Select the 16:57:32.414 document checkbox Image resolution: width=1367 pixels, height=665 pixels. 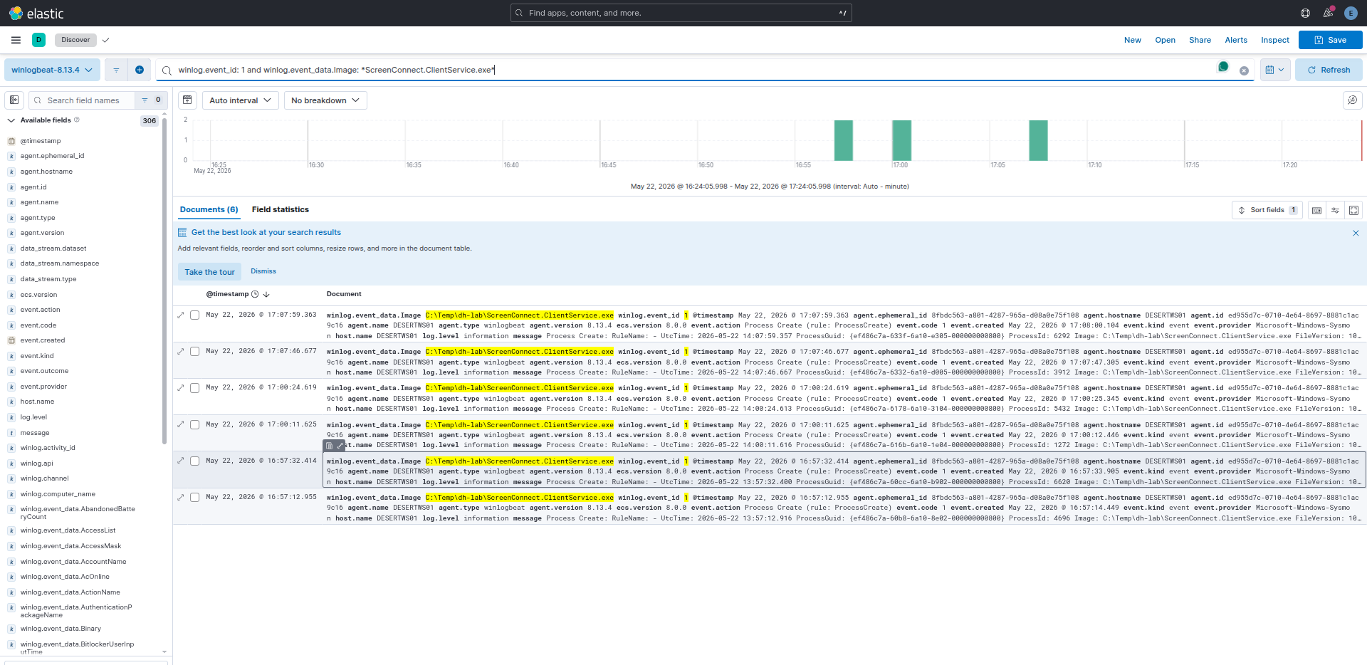(x=194, y=461)
